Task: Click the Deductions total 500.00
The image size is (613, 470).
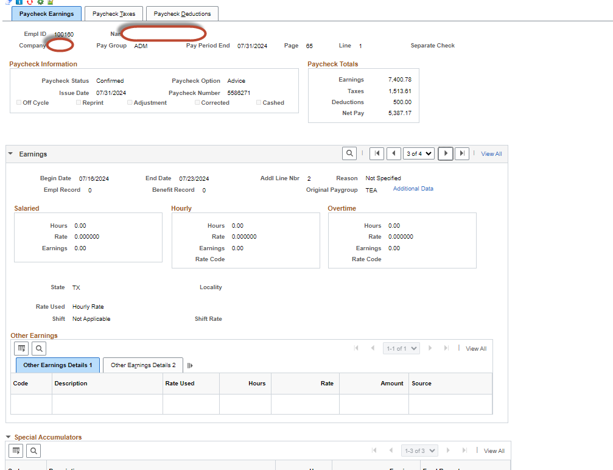Action: click(402, 102)
